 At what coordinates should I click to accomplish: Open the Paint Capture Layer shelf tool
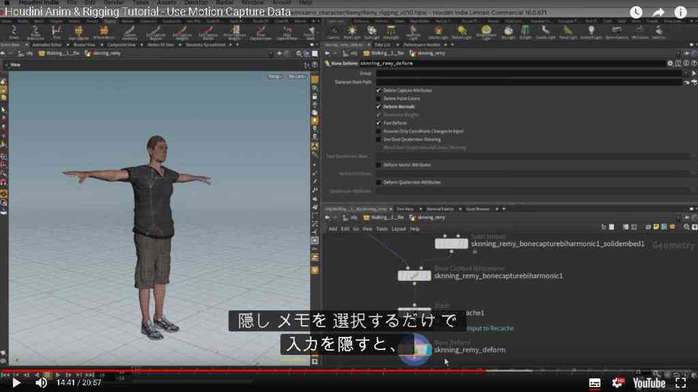coord(260,32)
